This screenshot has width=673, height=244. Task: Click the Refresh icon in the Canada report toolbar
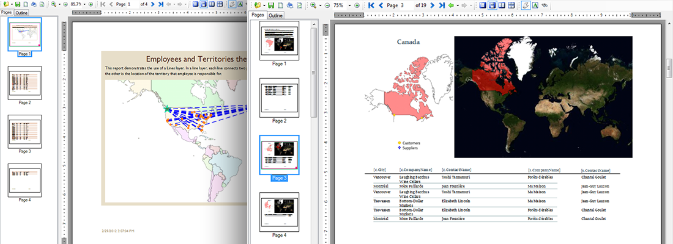pos(300,5)
